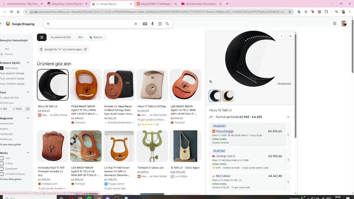
Task: Start voice search with the microphone icon
Action: [x=152, y=24]
